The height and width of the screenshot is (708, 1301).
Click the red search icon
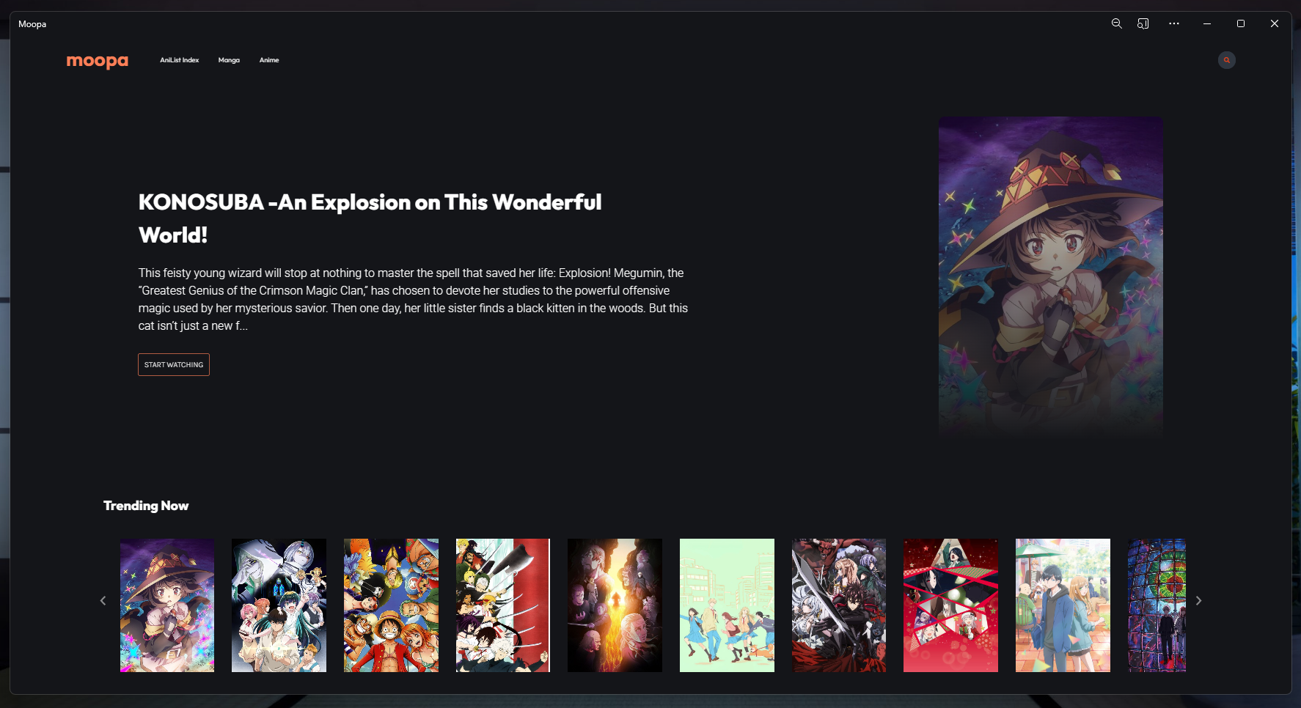click(1226, 60)
